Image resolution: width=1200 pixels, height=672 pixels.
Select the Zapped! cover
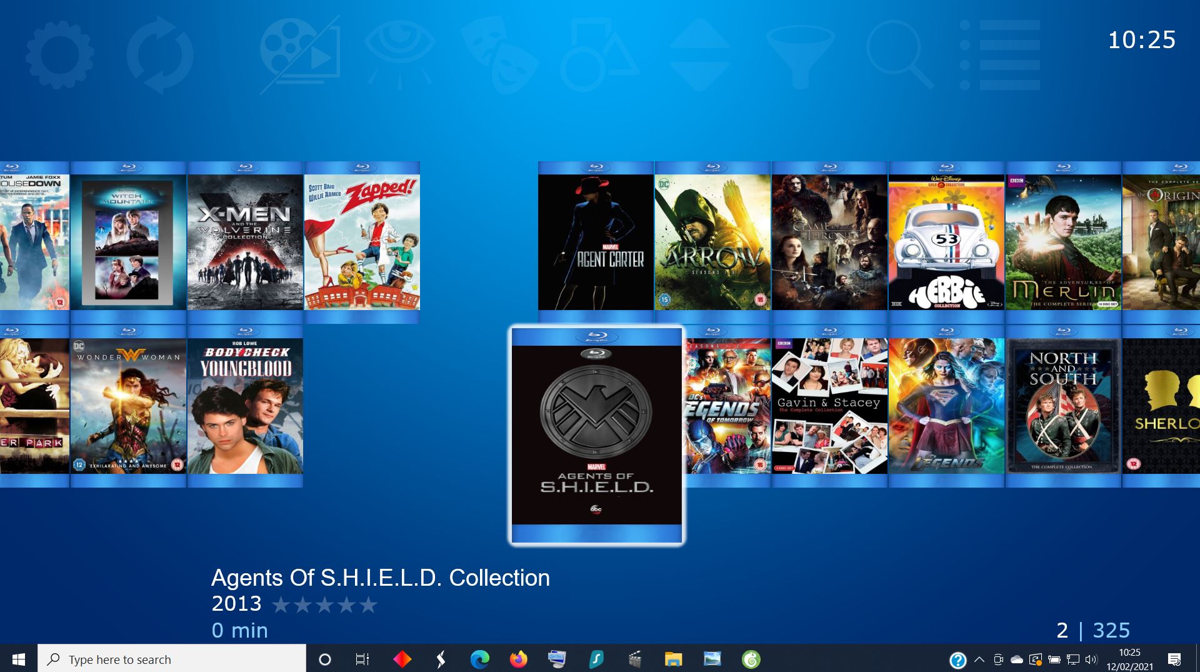[x=362, y=242]
